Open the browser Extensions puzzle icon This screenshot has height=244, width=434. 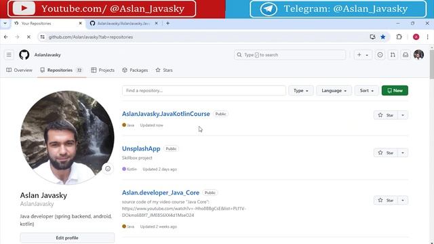(x=399, y=37)
